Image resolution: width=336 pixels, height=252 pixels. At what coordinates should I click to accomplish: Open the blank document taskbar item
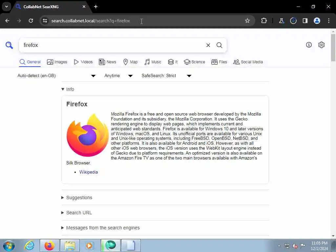[131, 245]
